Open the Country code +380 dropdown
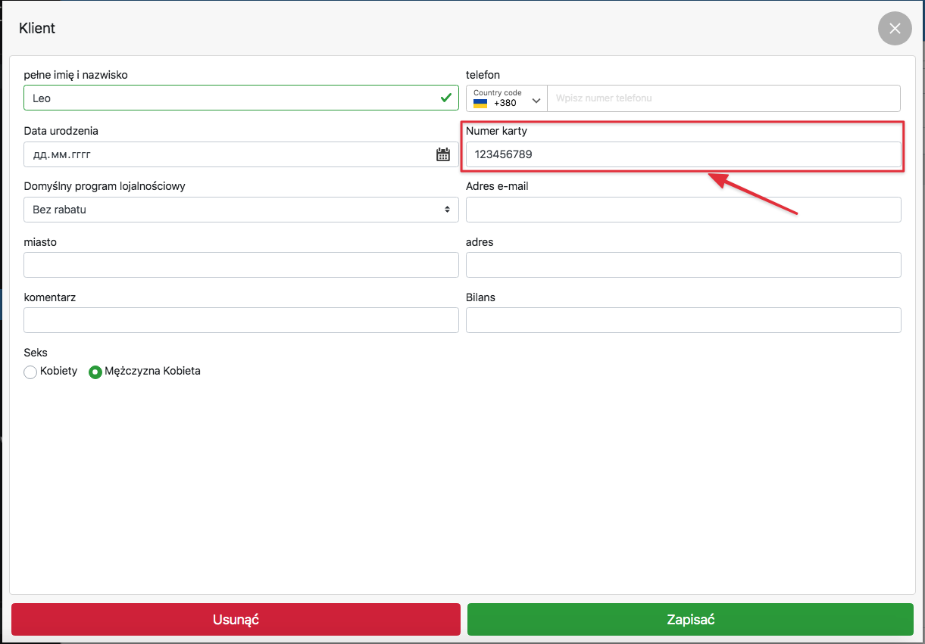 tap(506, 98)
